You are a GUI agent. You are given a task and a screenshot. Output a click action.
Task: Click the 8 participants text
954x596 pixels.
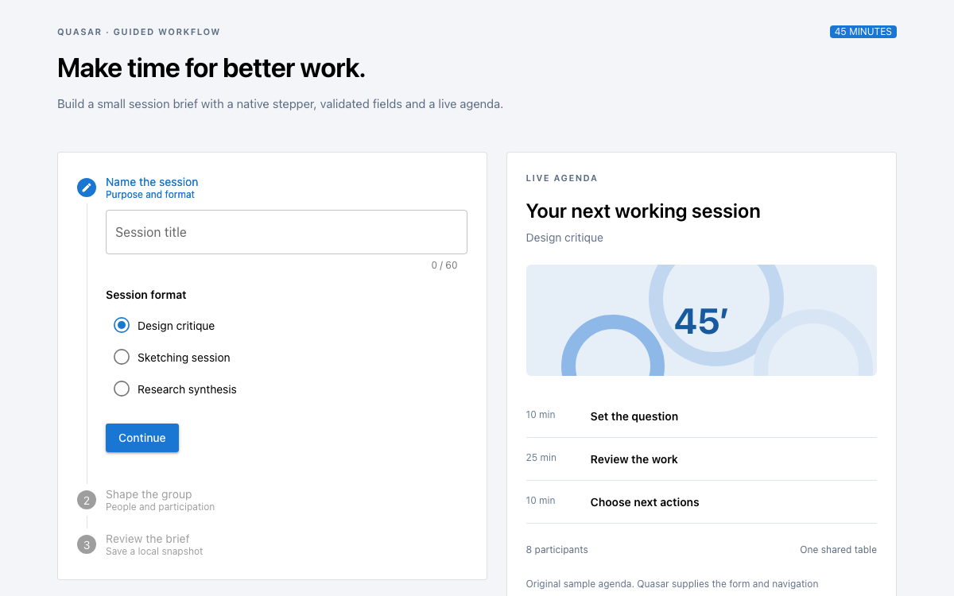click(x=557, y=550)
